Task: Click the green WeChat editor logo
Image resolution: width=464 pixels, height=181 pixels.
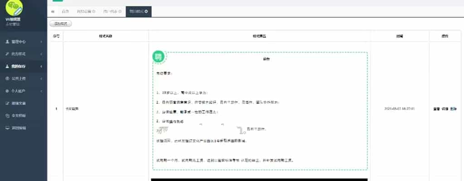Action: pyautogui.click(x=14, y=8)
